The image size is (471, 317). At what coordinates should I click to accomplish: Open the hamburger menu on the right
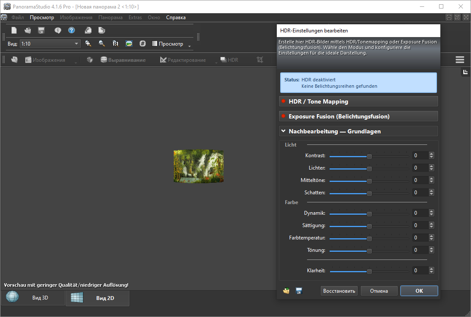(460, 60)
